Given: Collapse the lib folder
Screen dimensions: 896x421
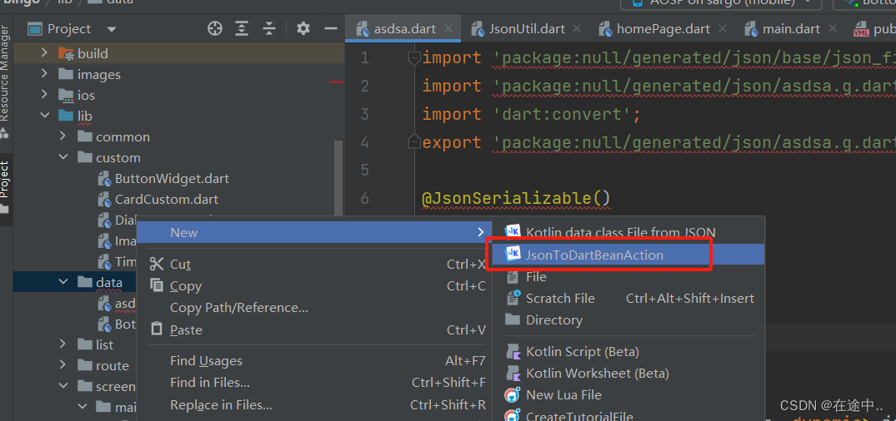Looking at the screenshot, I should (x=44, y=116).
